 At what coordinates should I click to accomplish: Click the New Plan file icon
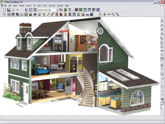pos(4,10)
